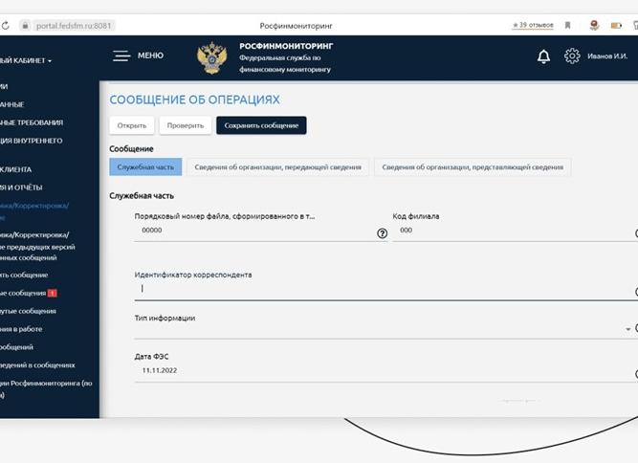
Task: Click the МЕНЮ label in header
Action: click(150, 55)
